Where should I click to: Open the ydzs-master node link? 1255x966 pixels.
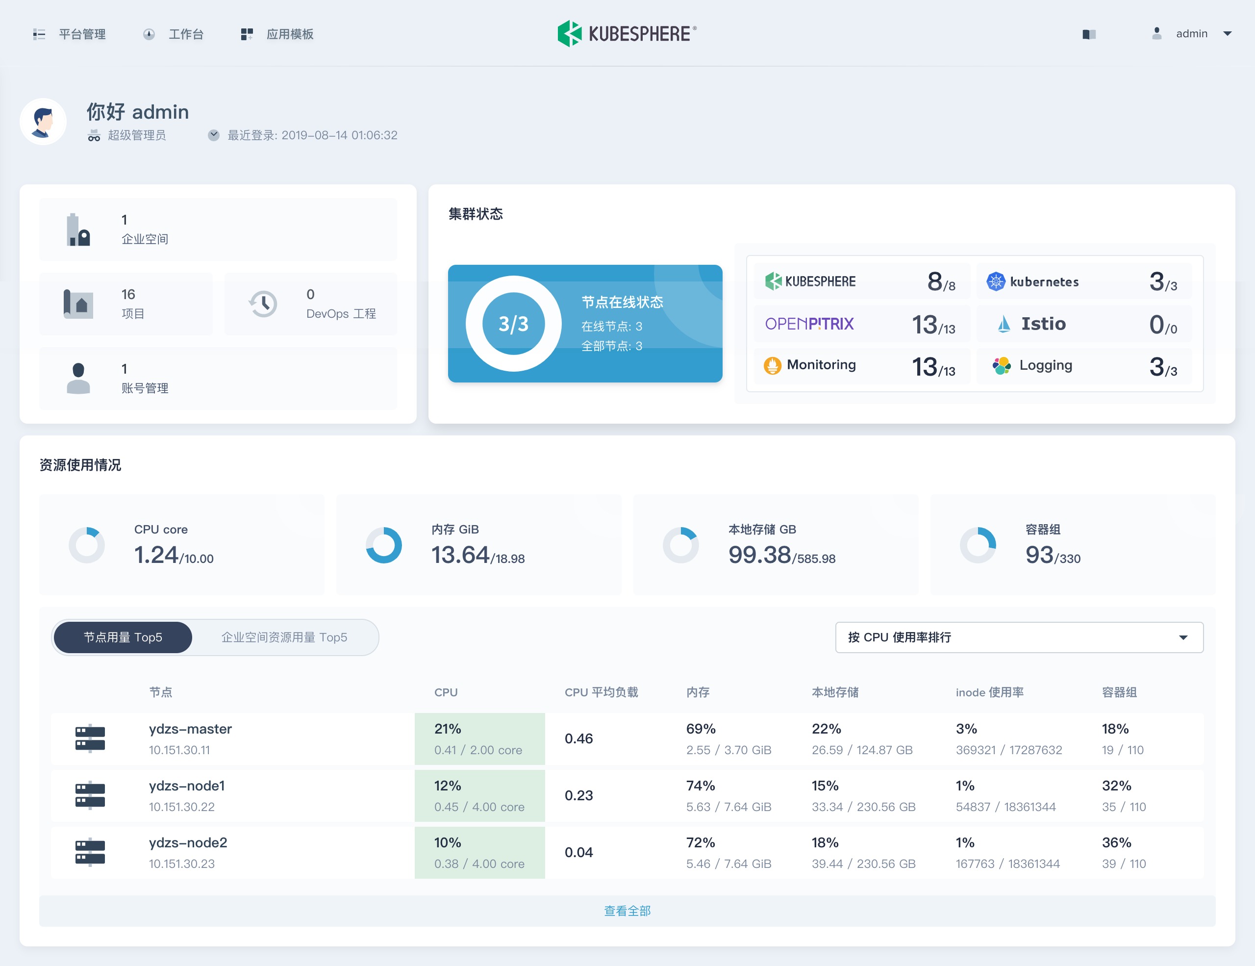[x=190, y=729]
